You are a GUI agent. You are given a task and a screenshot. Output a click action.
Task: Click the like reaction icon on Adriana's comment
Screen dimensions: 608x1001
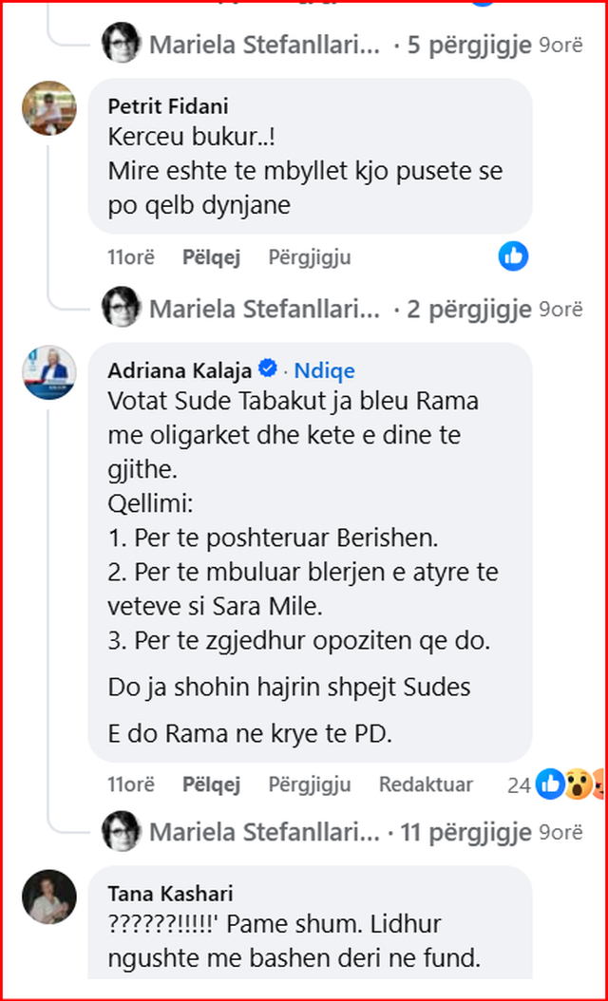(x=550, y=784)
